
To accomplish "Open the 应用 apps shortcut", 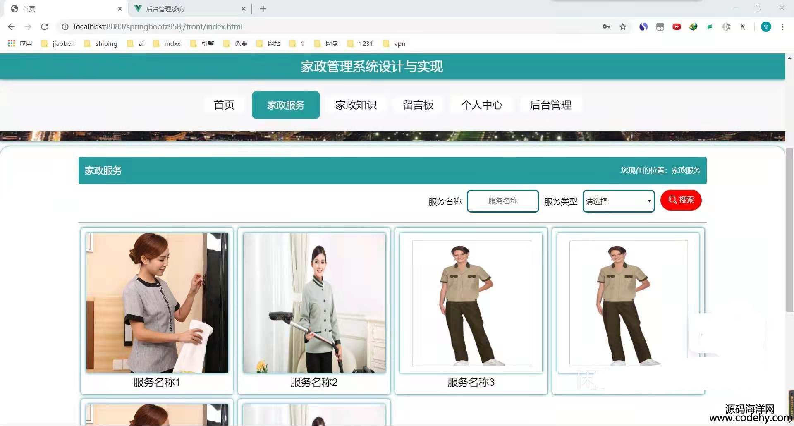I will [20, 43].
